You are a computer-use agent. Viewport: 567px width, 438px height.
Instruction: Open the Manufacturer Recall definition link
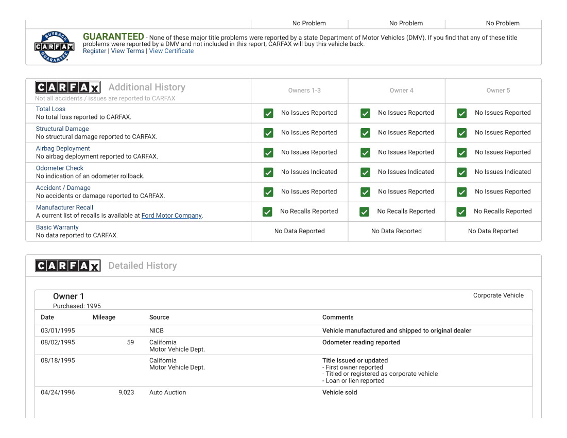[x=64, y=207]
